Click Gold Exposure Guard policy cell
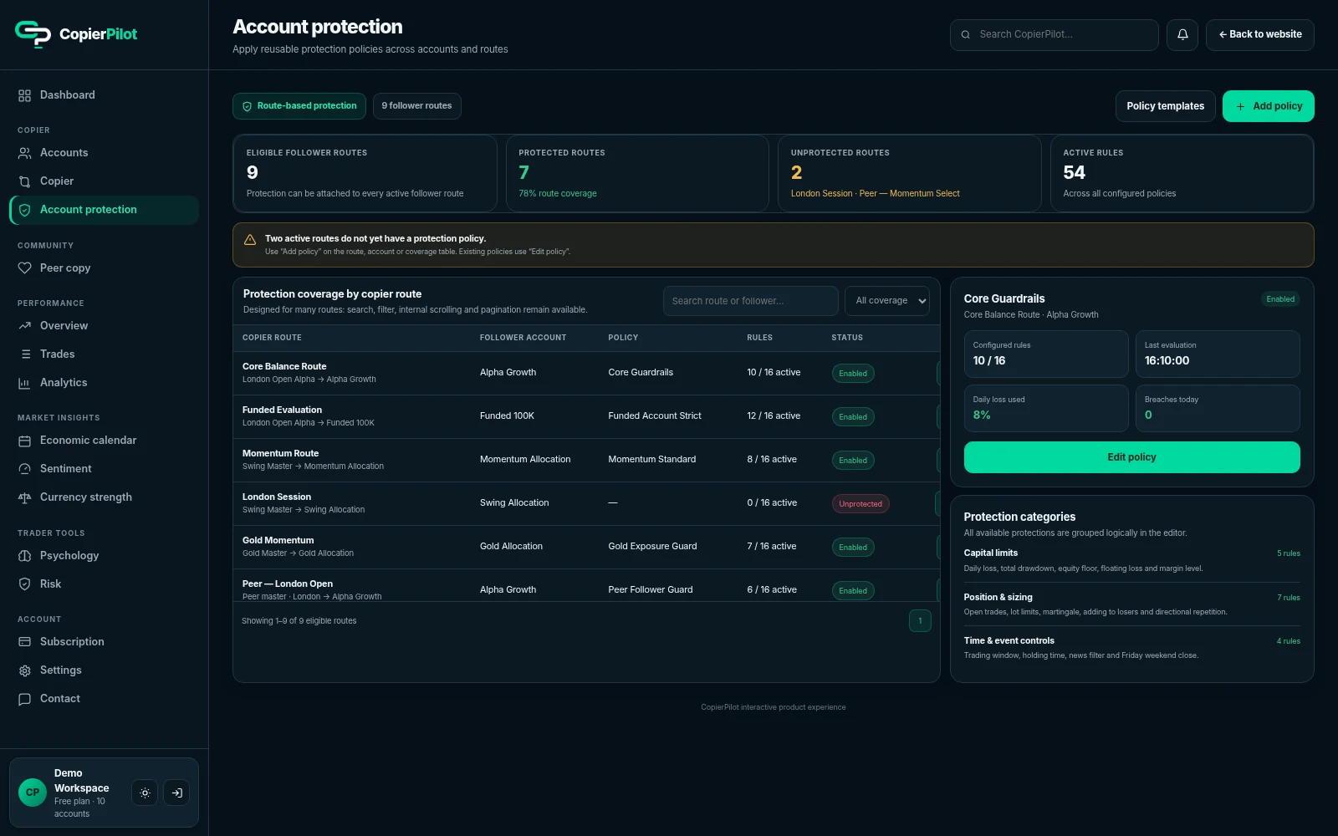The height and width of the screenshot is (836, 1338). pyautogui.click(x=652, y=546)
